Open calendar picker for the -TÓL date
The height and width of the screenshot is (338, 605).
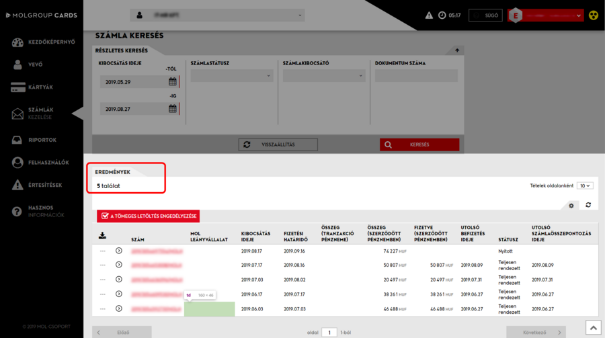[173, 82]
